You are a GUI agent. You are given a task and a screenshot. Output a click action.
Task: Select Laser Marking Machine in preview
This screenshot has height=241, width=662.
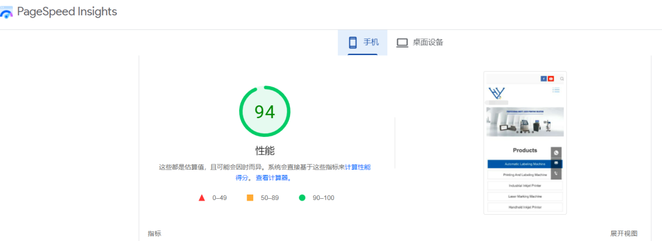tap(525, 196)
